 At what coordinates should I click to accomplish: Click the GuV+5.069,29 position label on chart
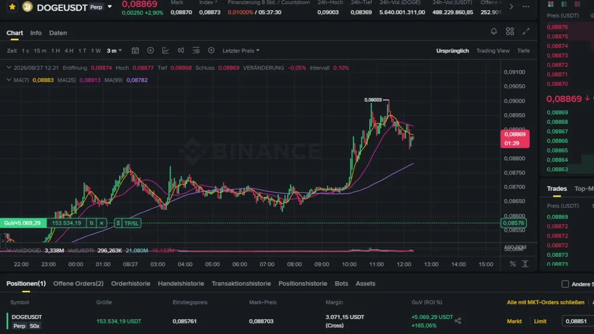point(22,223)
